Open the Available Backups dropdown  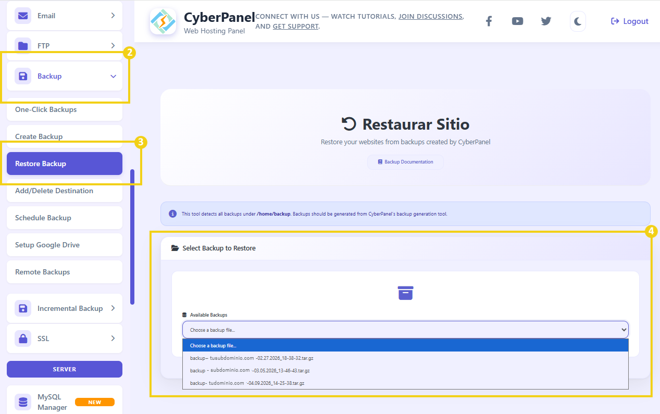point(405,330)
